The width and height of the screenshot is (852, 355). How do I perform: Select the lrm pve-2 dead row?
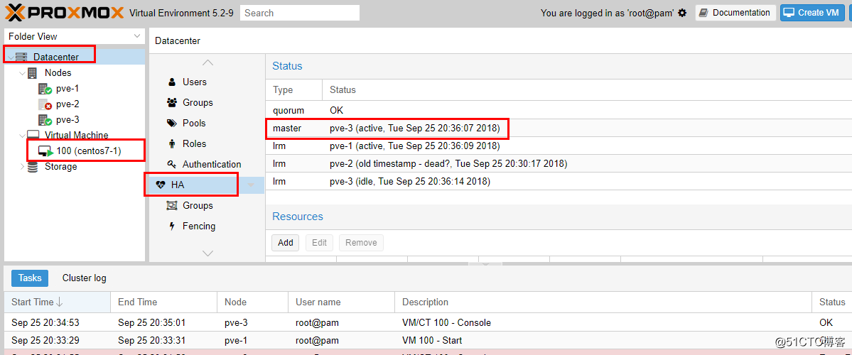tap(559, 164)
